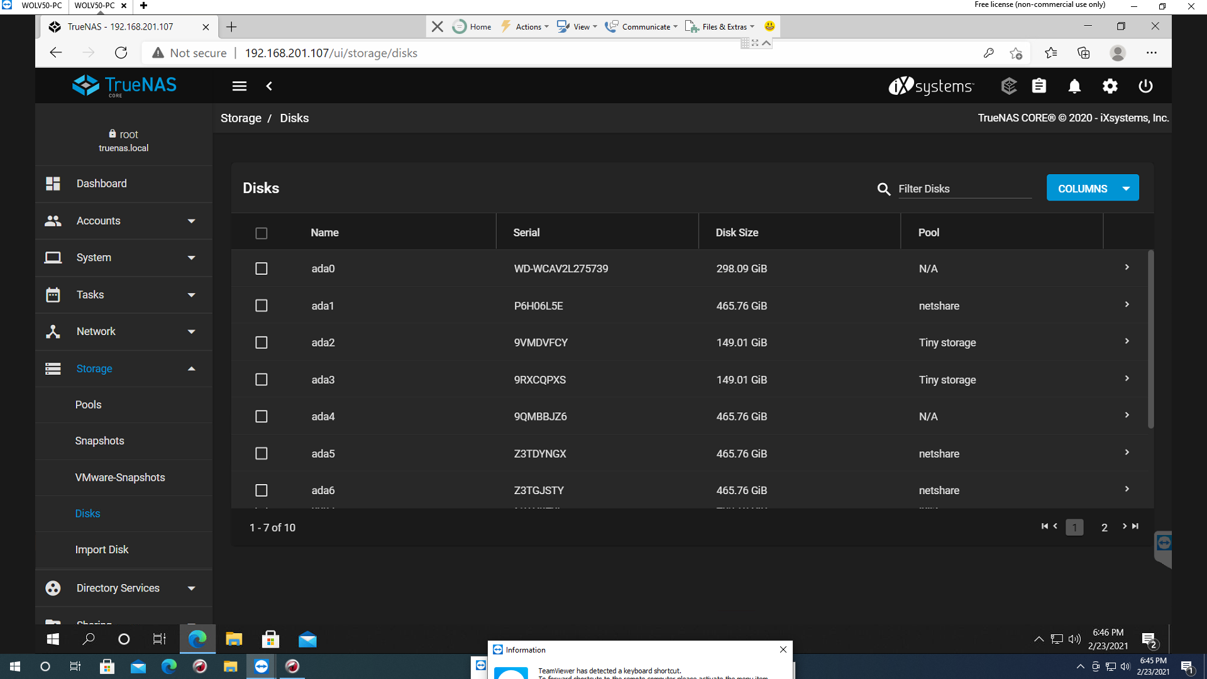Open the TeamViewer Communicate menu
This screenshot has width=1207, height=679.
click(641, 26)
